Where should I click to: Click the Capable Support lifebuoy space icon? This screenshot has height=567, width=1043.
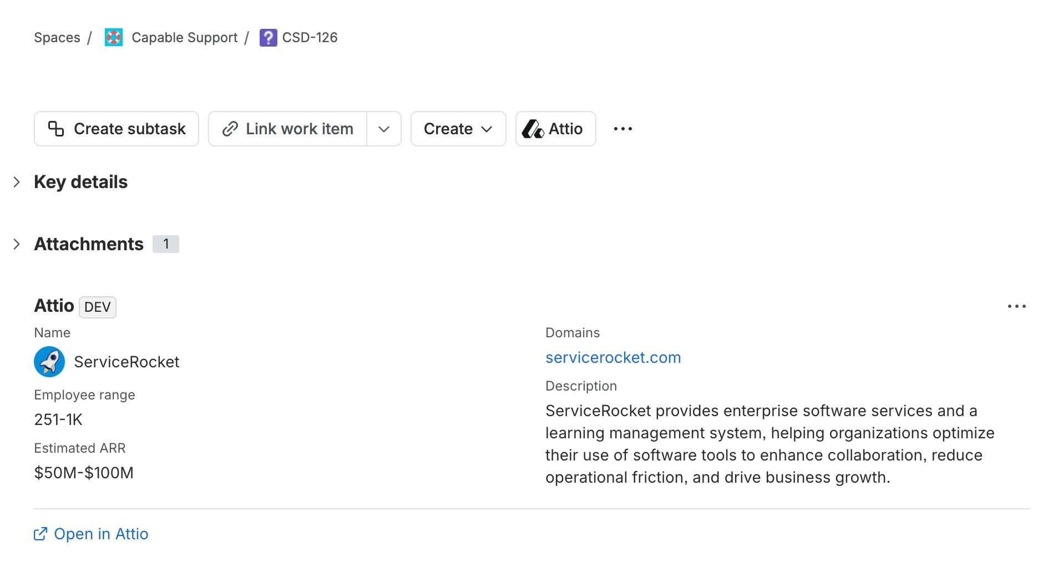(114, 37)
